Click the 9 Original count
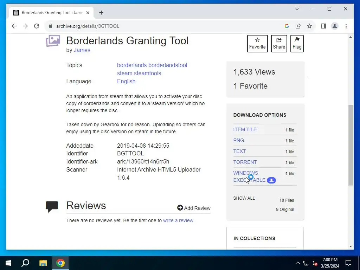The width and height of the screenshot is (360, 270). pos(285,210)
